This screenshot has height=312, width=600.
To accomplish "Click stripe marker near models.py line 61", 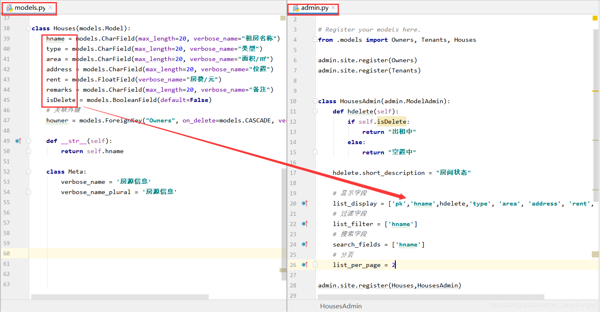I will [x=283, y=270].
